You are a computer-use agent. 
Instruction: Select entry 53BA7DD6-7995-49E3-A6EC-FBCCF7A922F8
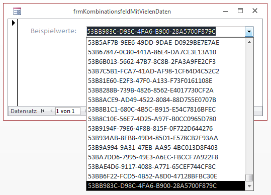(x=165, y=157)
